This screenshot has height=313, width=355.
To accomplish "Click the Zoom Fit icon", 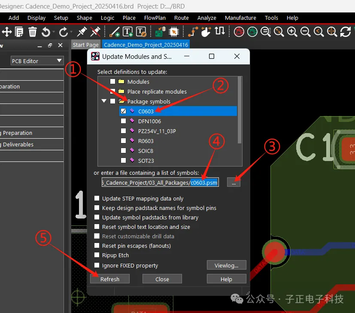I will (x=279, y=32).
